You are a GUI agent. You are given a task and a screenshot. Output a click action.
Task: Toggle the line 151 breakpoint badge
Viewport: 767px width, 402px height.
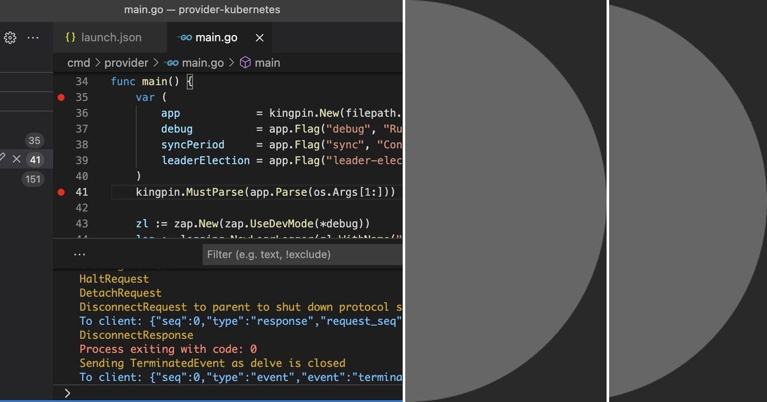pyautogui.click(x=33, y=179)
